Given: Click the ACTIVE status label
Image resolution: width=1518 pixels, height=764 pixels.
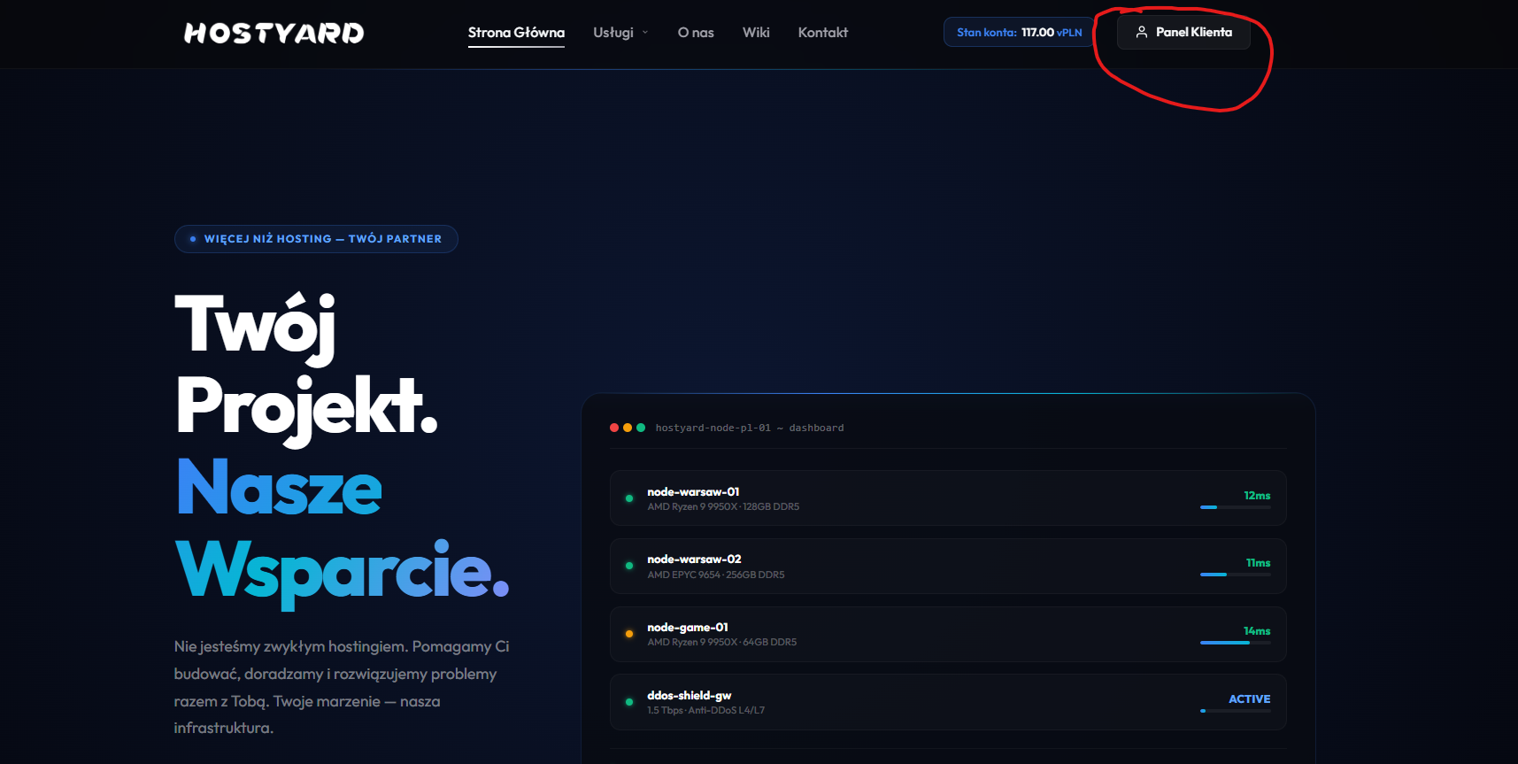Looking at the screenshot, I should coord(1250,699).
